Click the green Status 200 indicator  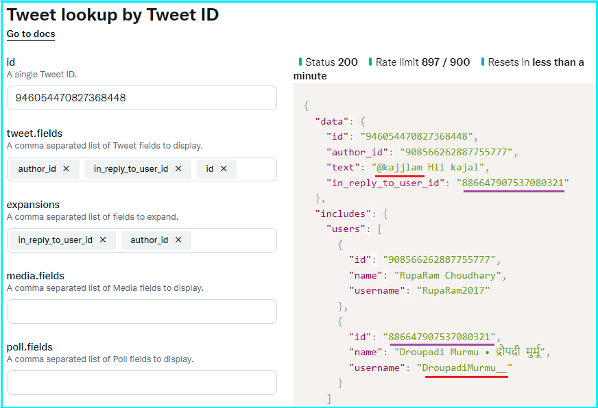(328, 62)
